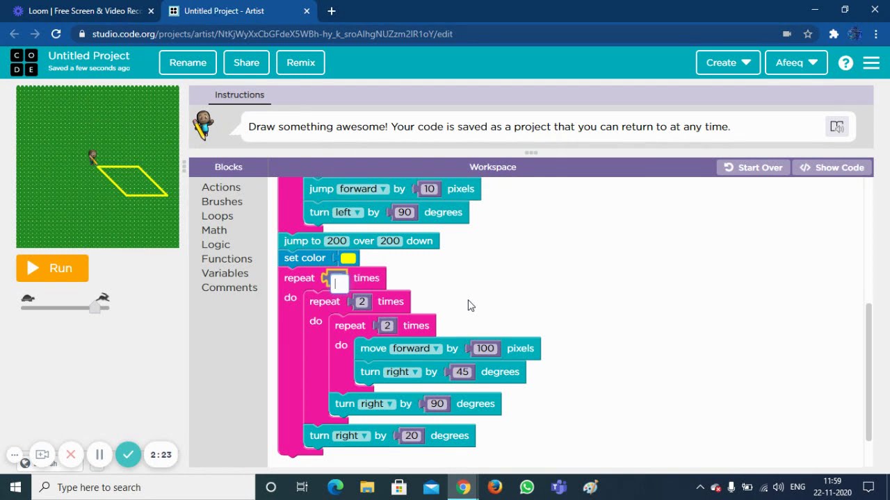Open the Mail app from the taskbar
The width and height of the screenshot is (890, 500).
click(431, 487)
